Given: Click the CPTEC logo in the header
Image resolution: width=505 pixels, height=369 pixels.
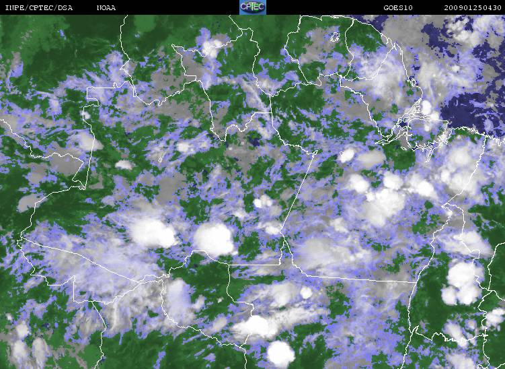Looking at the screenshot, I should [253, 7].
